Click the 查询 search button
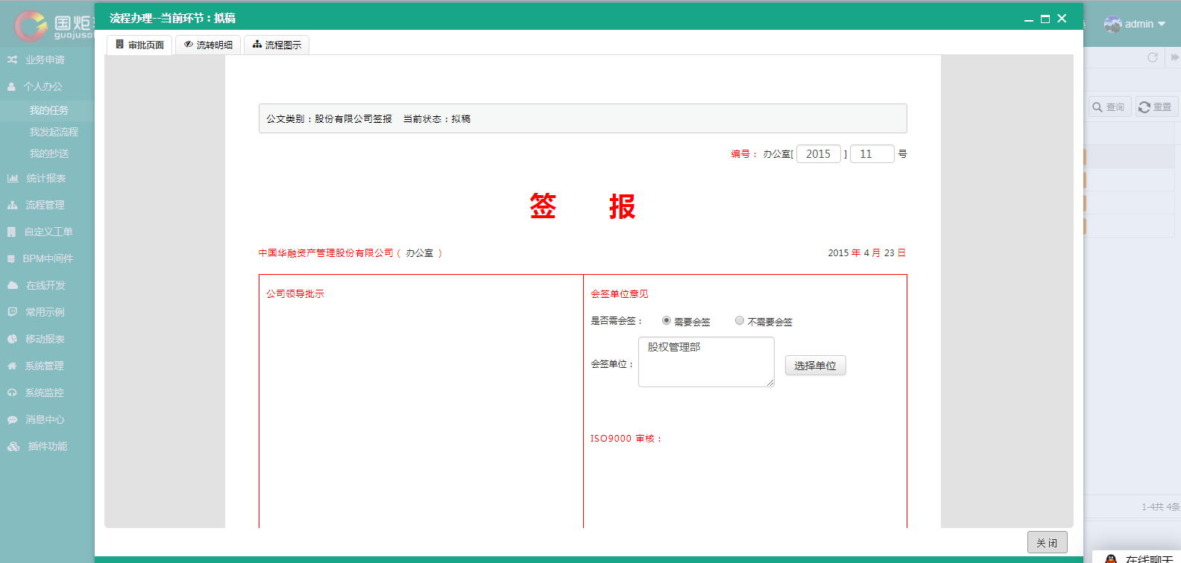 1109,107
